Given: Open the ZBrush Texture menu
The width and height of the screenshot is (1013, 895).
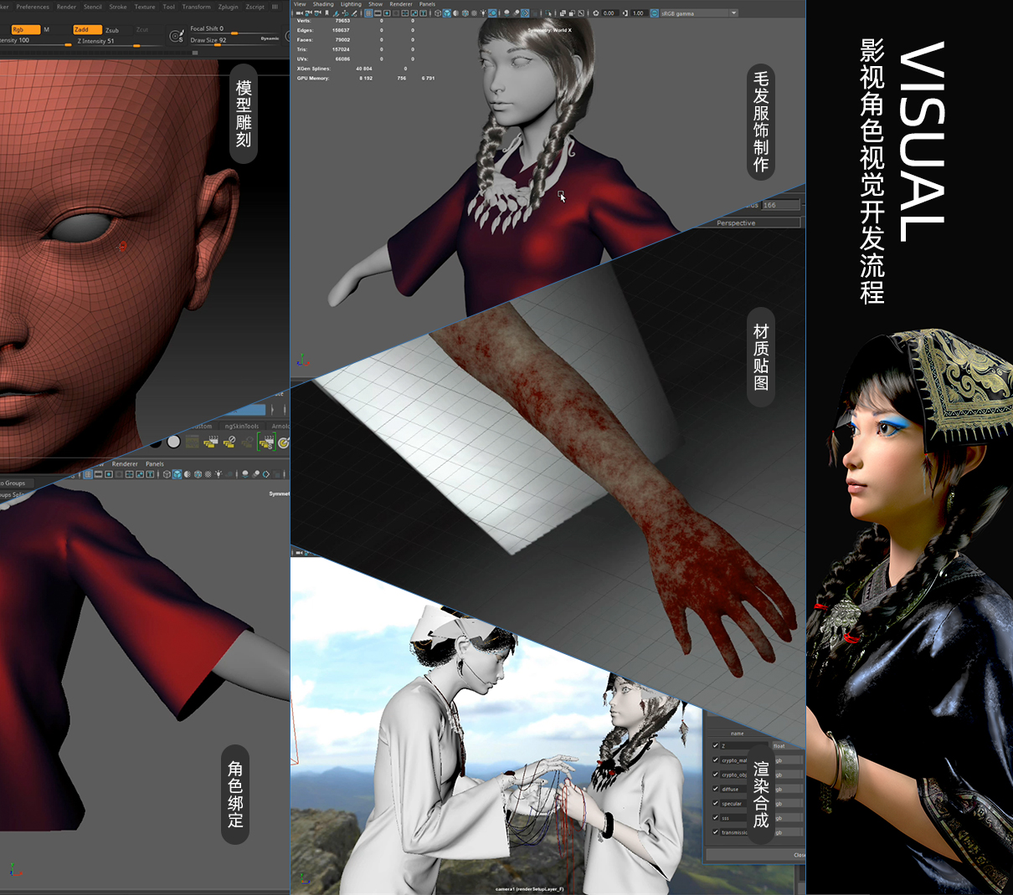Looking at the screenshot, I should coord(145,7).
